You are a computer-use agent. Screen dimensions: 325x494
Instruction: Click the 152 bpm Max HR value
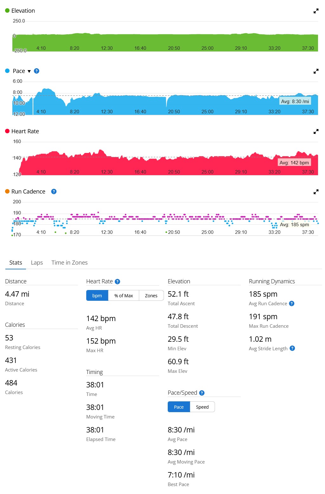point(101,341)
